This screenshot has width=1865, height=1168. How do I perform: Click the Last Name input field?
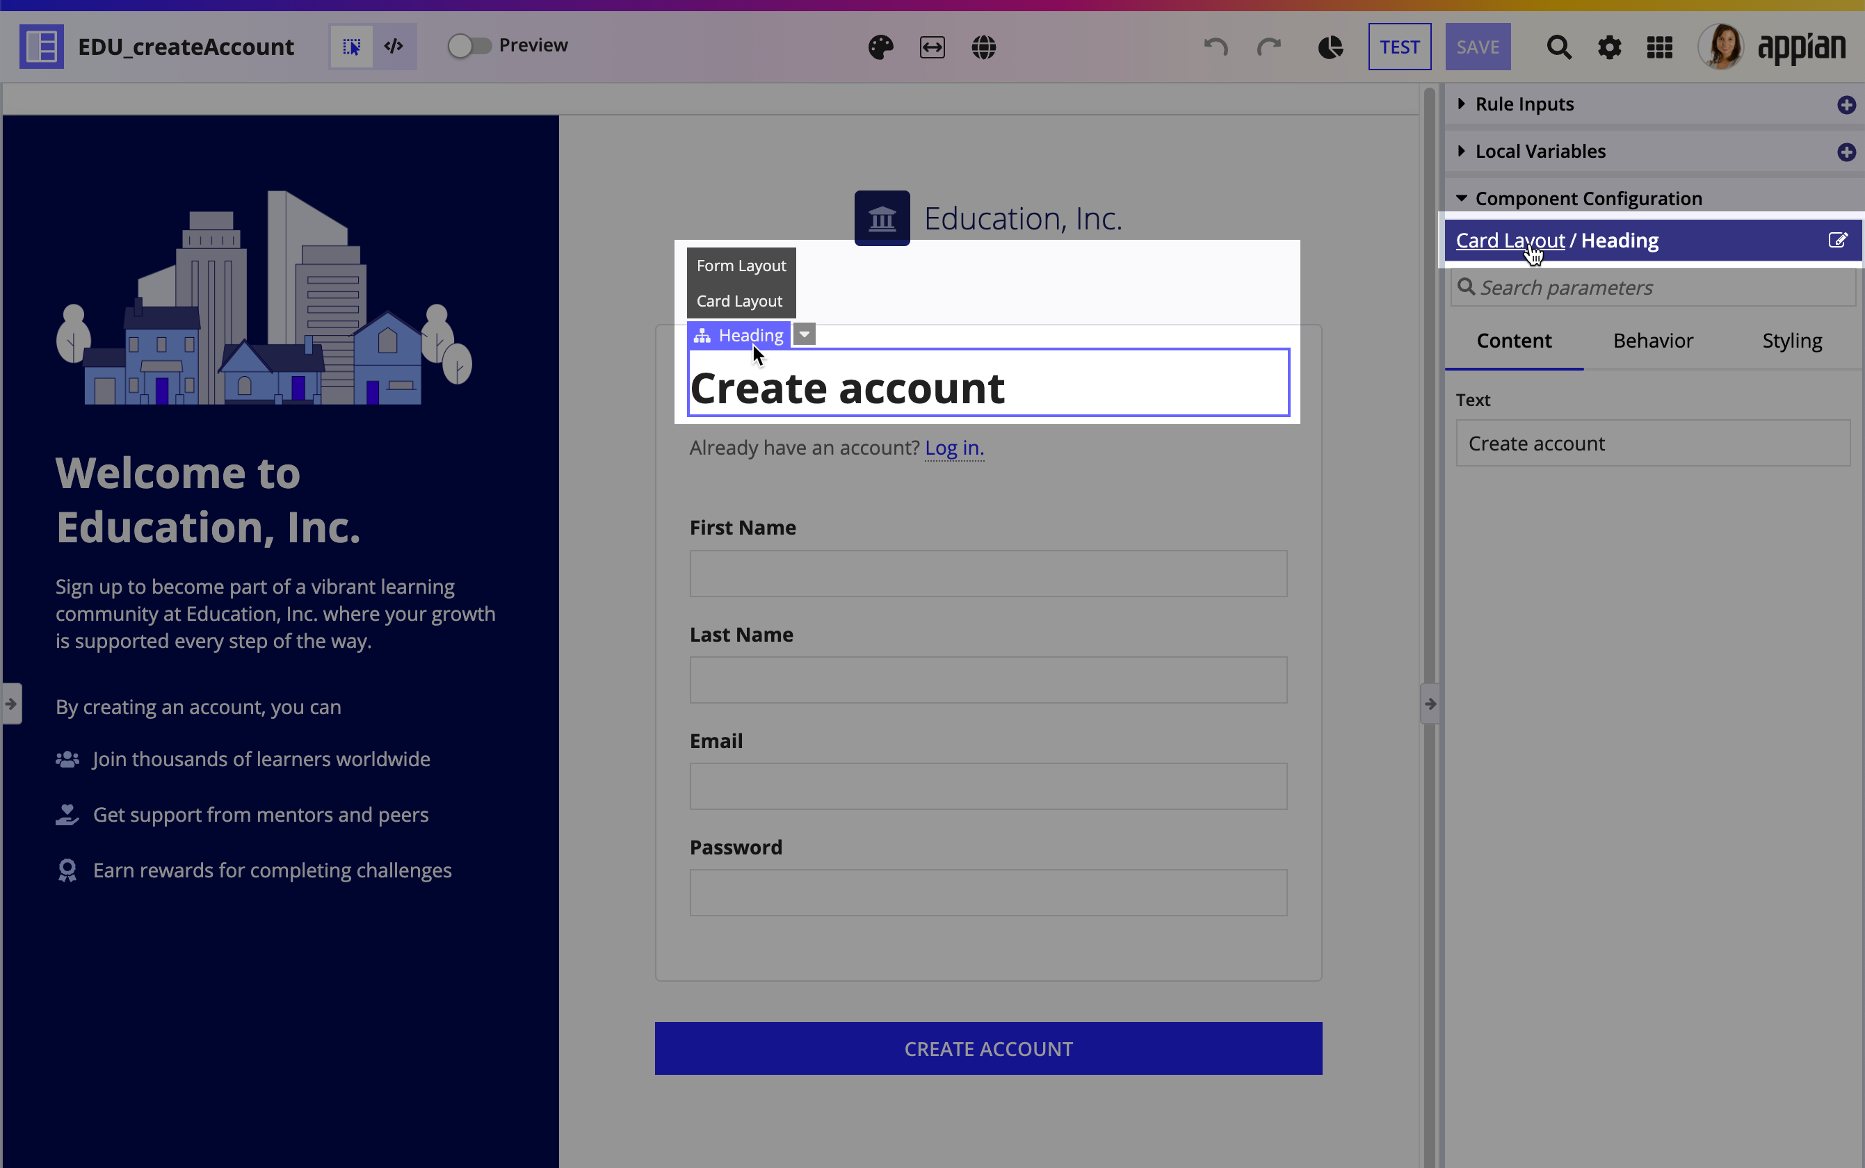click(x=988, y=681)
